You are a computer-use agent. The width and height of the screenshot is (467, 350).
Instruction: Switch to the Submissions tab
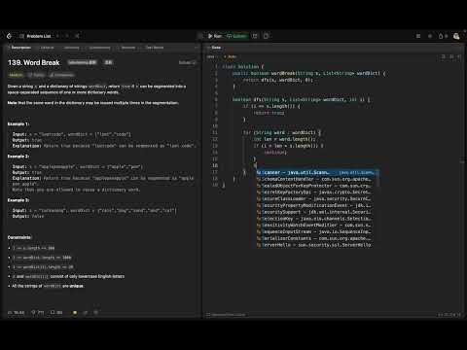click(99, 48)
